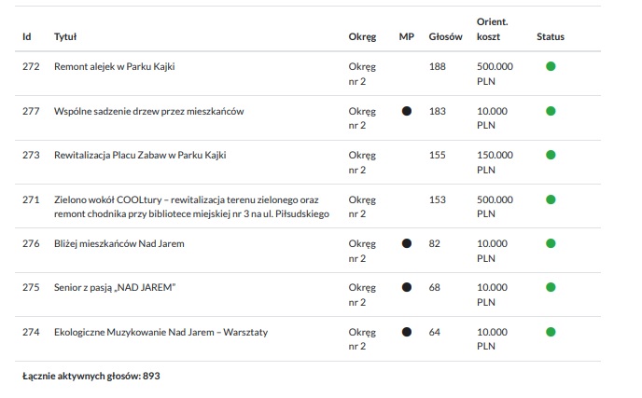
Task: Click black MP dot for Senior z pasją
Action: [x=406, y=287]
